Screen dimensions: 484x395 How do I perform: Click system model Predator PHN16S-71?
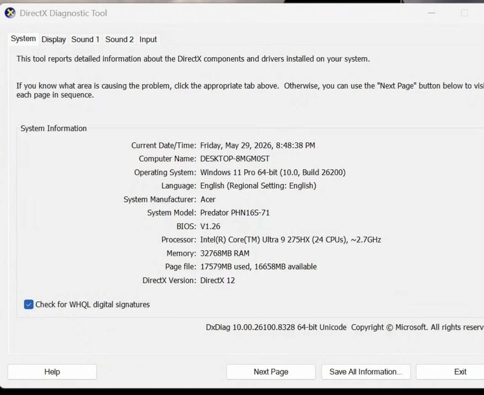[x=235, y=213]
